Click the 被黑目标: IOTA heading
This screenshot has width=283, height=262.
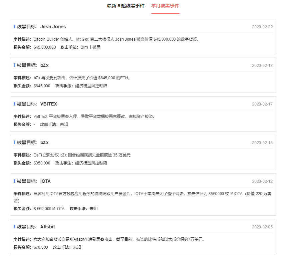click(x=34, y=181)
